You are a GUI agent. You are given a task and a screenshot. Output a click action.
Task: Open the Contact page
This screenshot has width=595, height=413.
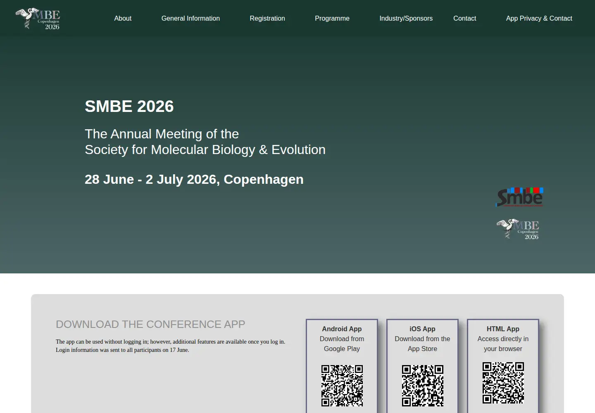coord(465,18)
